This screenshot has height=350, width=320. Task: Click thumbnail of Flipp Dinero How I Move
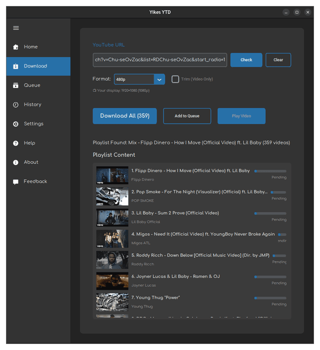pos(112,175)
